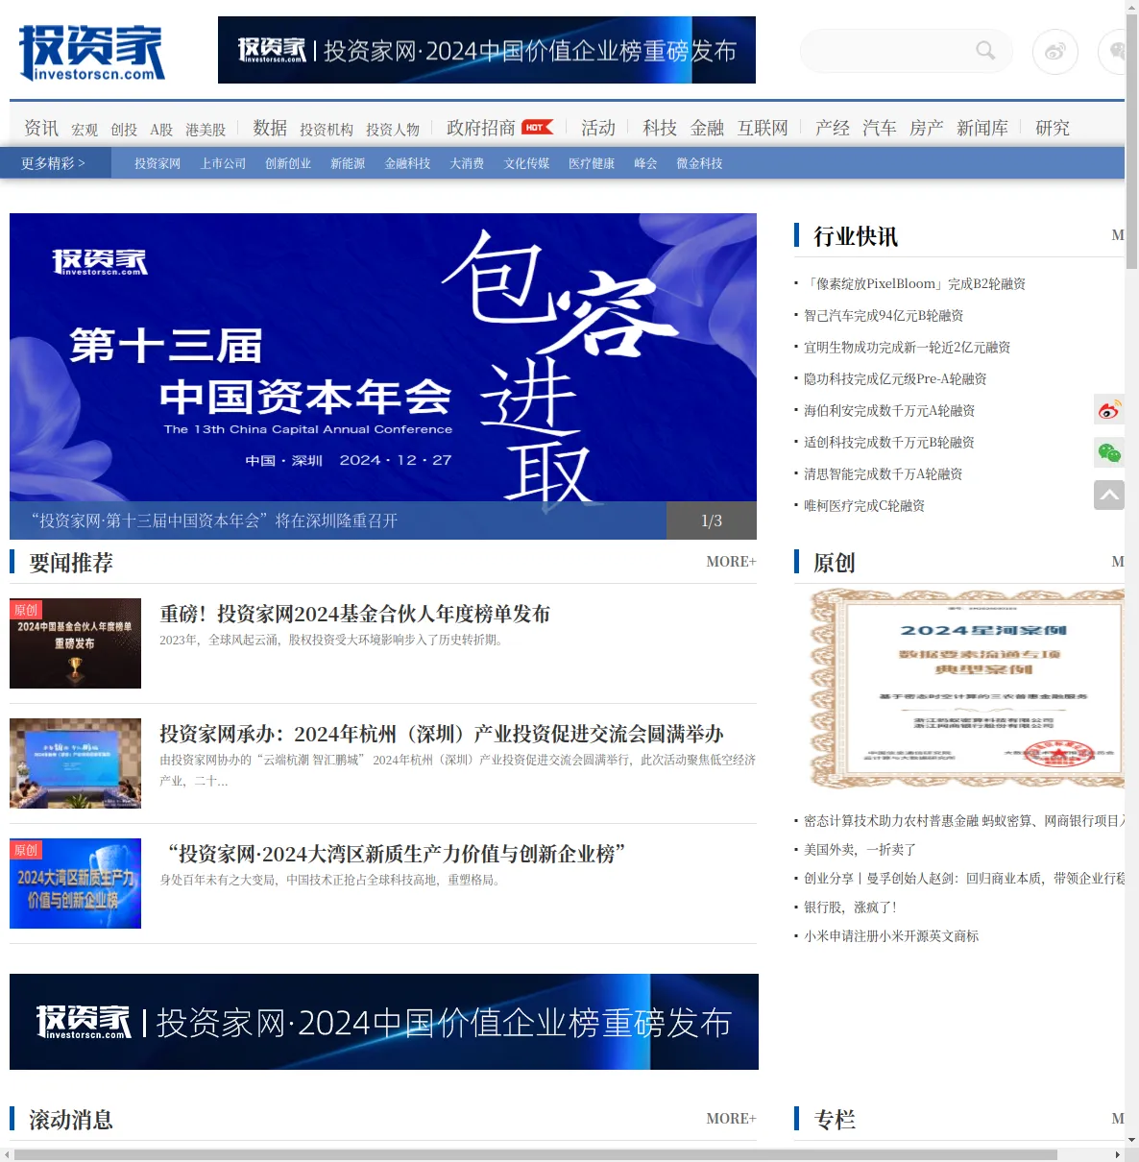The width and height of the screenshot is (1139, 1162).
Task: Select the 创新创业 sub-navigation tab
Action: (288, 163)
